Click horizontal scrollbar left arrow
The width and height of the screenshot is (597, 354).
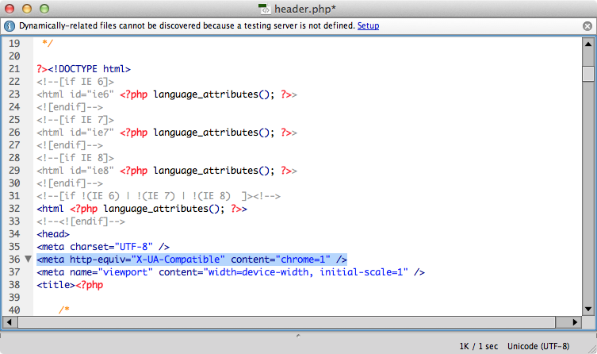pos(10,322)
